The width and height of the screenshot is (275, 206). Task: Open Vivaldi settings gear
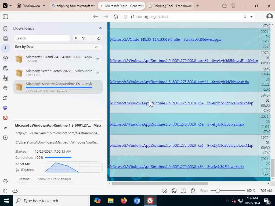[5, 181]
